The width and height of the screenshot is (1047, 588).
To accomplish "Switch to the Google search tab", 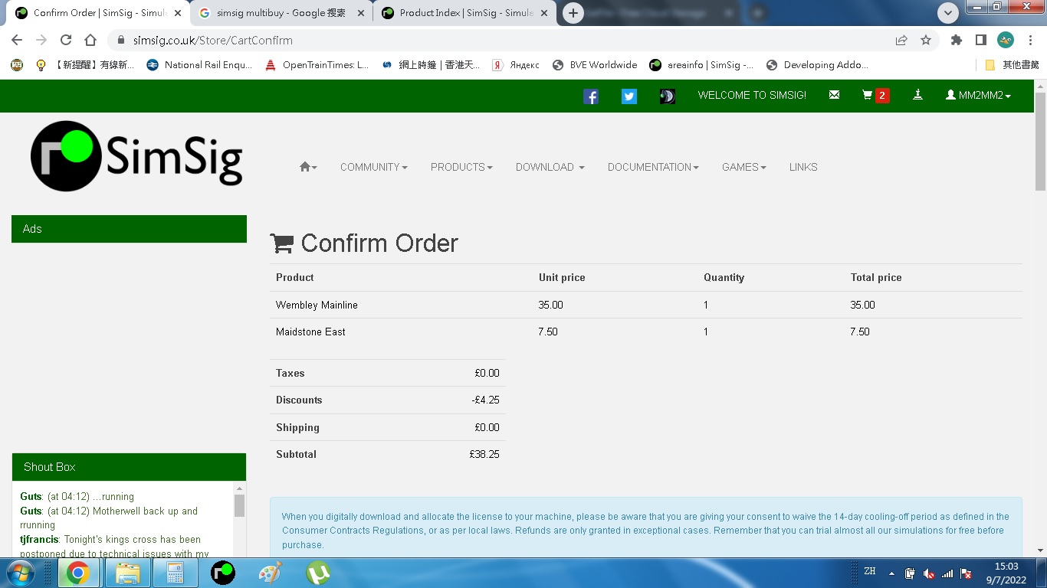I will pos(281,13).
